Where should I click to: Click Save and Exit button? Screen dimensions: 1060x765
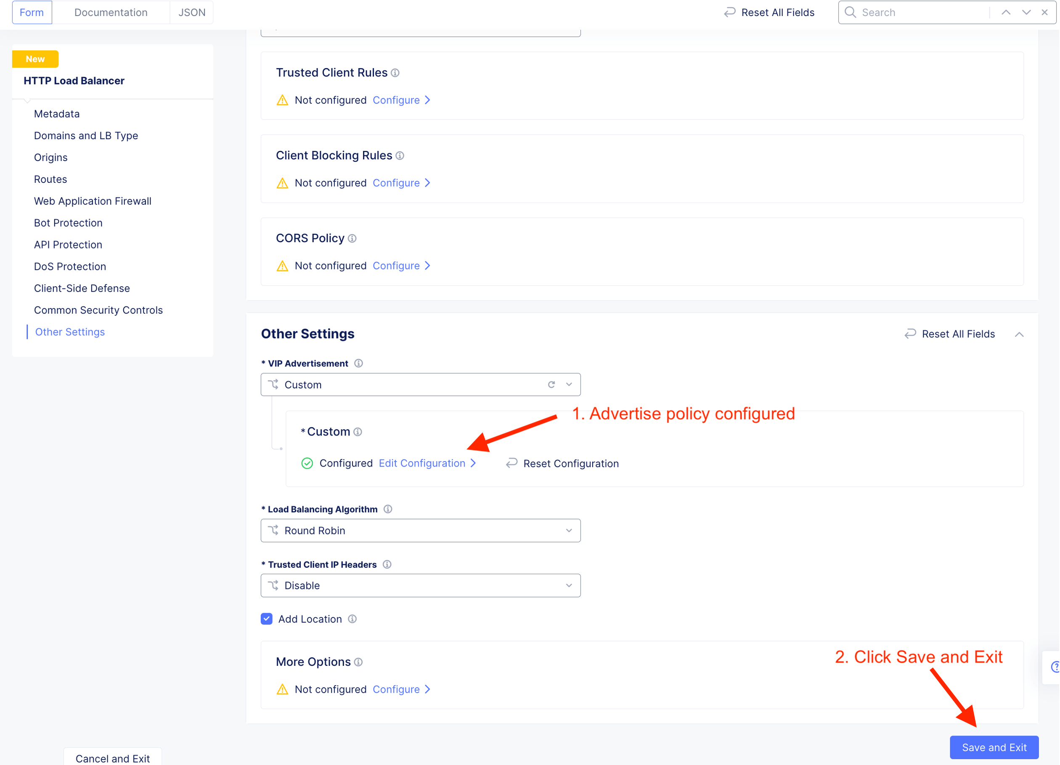point(994,747)
